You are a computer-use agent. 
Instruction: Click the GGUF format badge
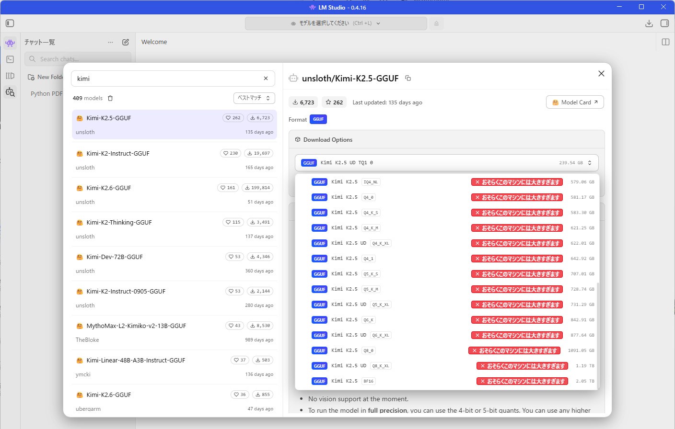click(x=318, y=119)
